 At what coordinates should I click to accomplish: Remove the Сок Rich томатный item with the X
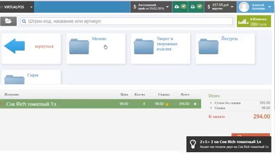coord(195,104)
